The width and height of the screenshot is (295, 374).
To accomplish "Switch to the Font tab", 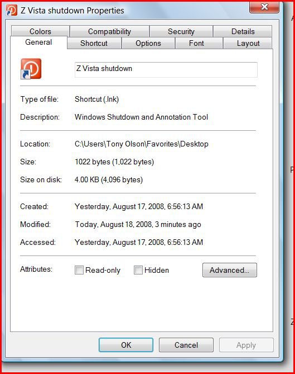I will point(196,43).
